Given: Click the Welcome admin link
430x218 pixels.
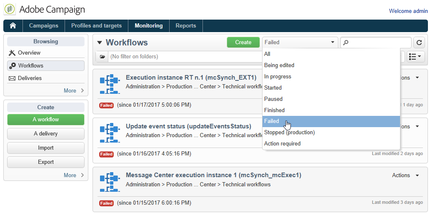Looking at the screenshot, I should point(408,11).
